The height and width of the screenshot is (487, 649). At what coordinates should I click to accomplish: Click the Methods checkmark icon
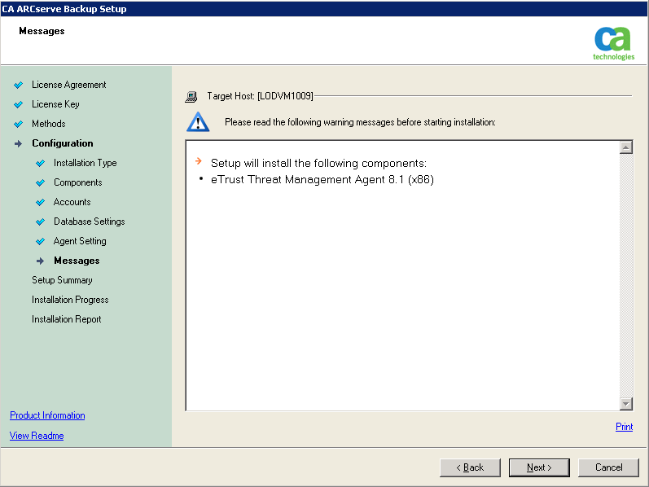click(19, 124)
